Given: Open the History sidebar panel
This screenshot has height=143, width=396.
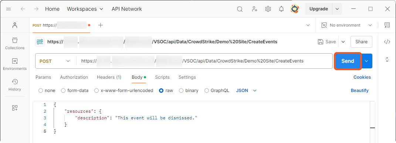Looking at the screenshot, I should [15, 85].
